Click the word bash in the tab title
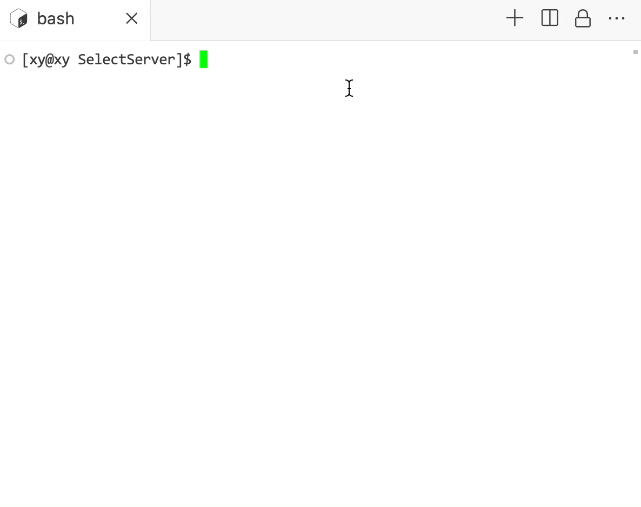This screenshot has height=507, width=641. 56,19
